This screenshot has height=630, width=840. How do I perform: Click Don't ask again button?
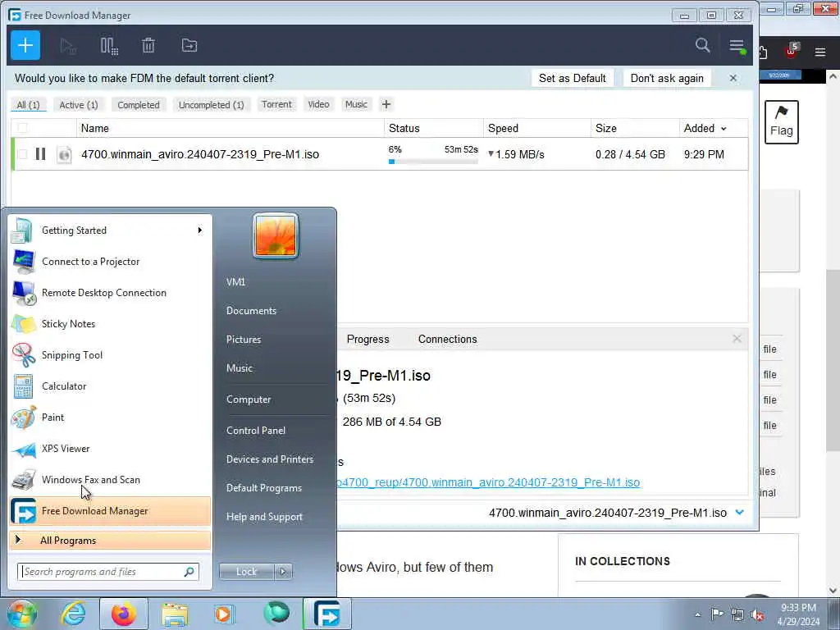[x=667, y=78]
